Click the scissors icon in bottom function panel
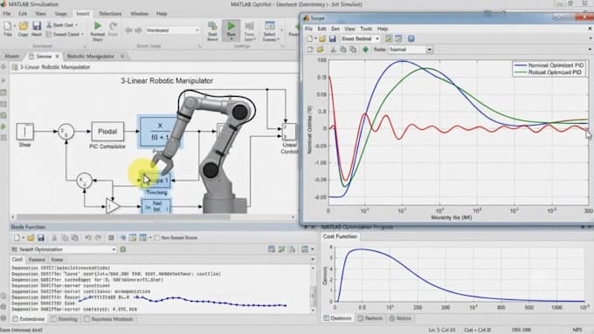 pyautogui.click(x=54, y=237)
